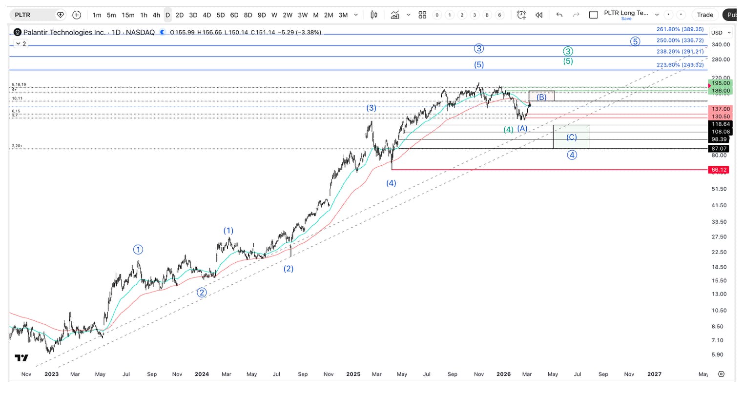The image size is (744, 393).
Task: Select the D daily interval
Action: pos(167,15)
